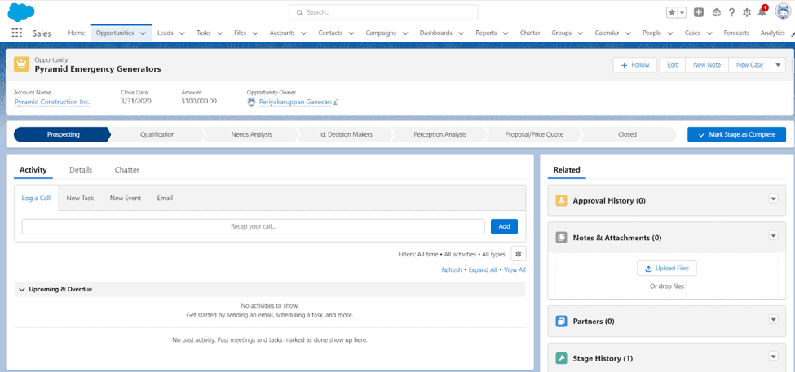Select the Proposal/Price Quote stage
The width and height of the screenshot is (795, 372).
click(x=534, y=134)
